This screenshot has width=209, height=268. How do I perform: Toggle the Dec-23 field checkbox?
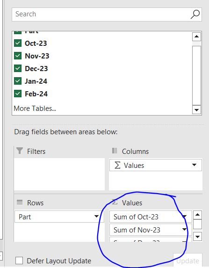(18, 68)
